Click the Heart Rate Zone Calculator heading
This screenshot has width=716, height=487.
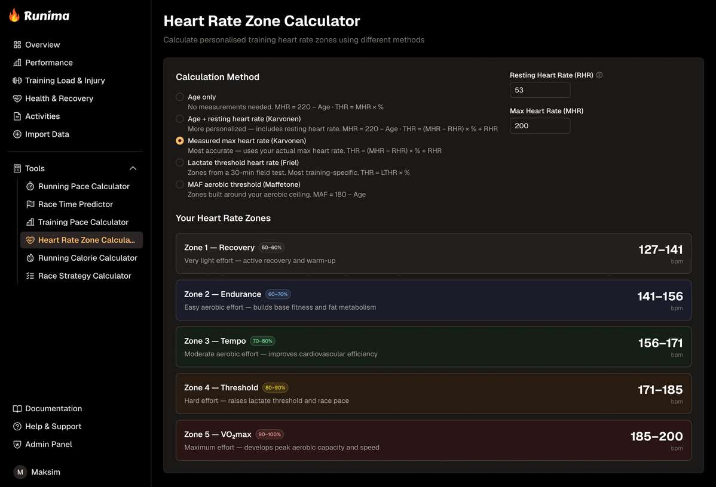coord(262,21)
